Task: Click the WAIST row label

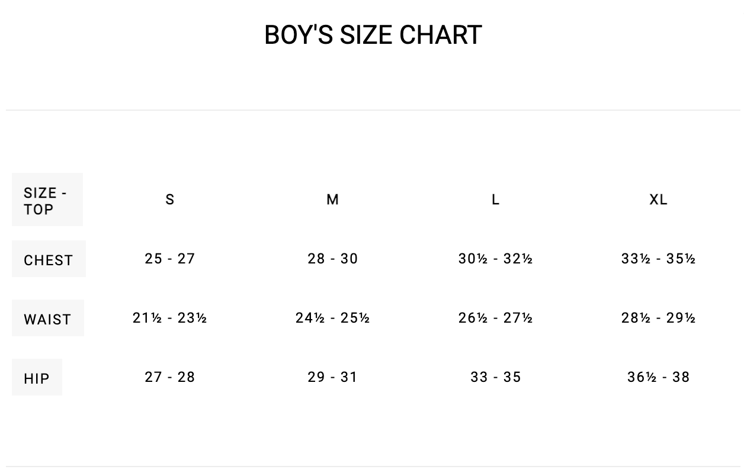Action: click(47, 319)
